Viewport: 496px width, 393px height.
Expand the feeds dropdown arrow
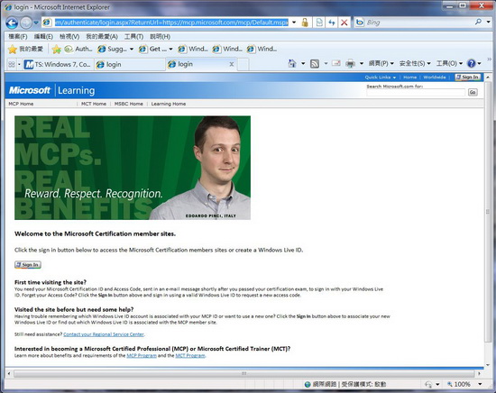326,64
